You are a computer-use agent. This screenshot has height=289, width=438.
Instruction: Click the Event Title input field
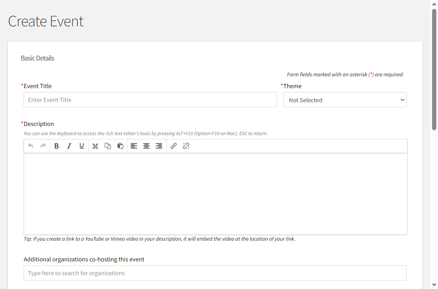150,100
